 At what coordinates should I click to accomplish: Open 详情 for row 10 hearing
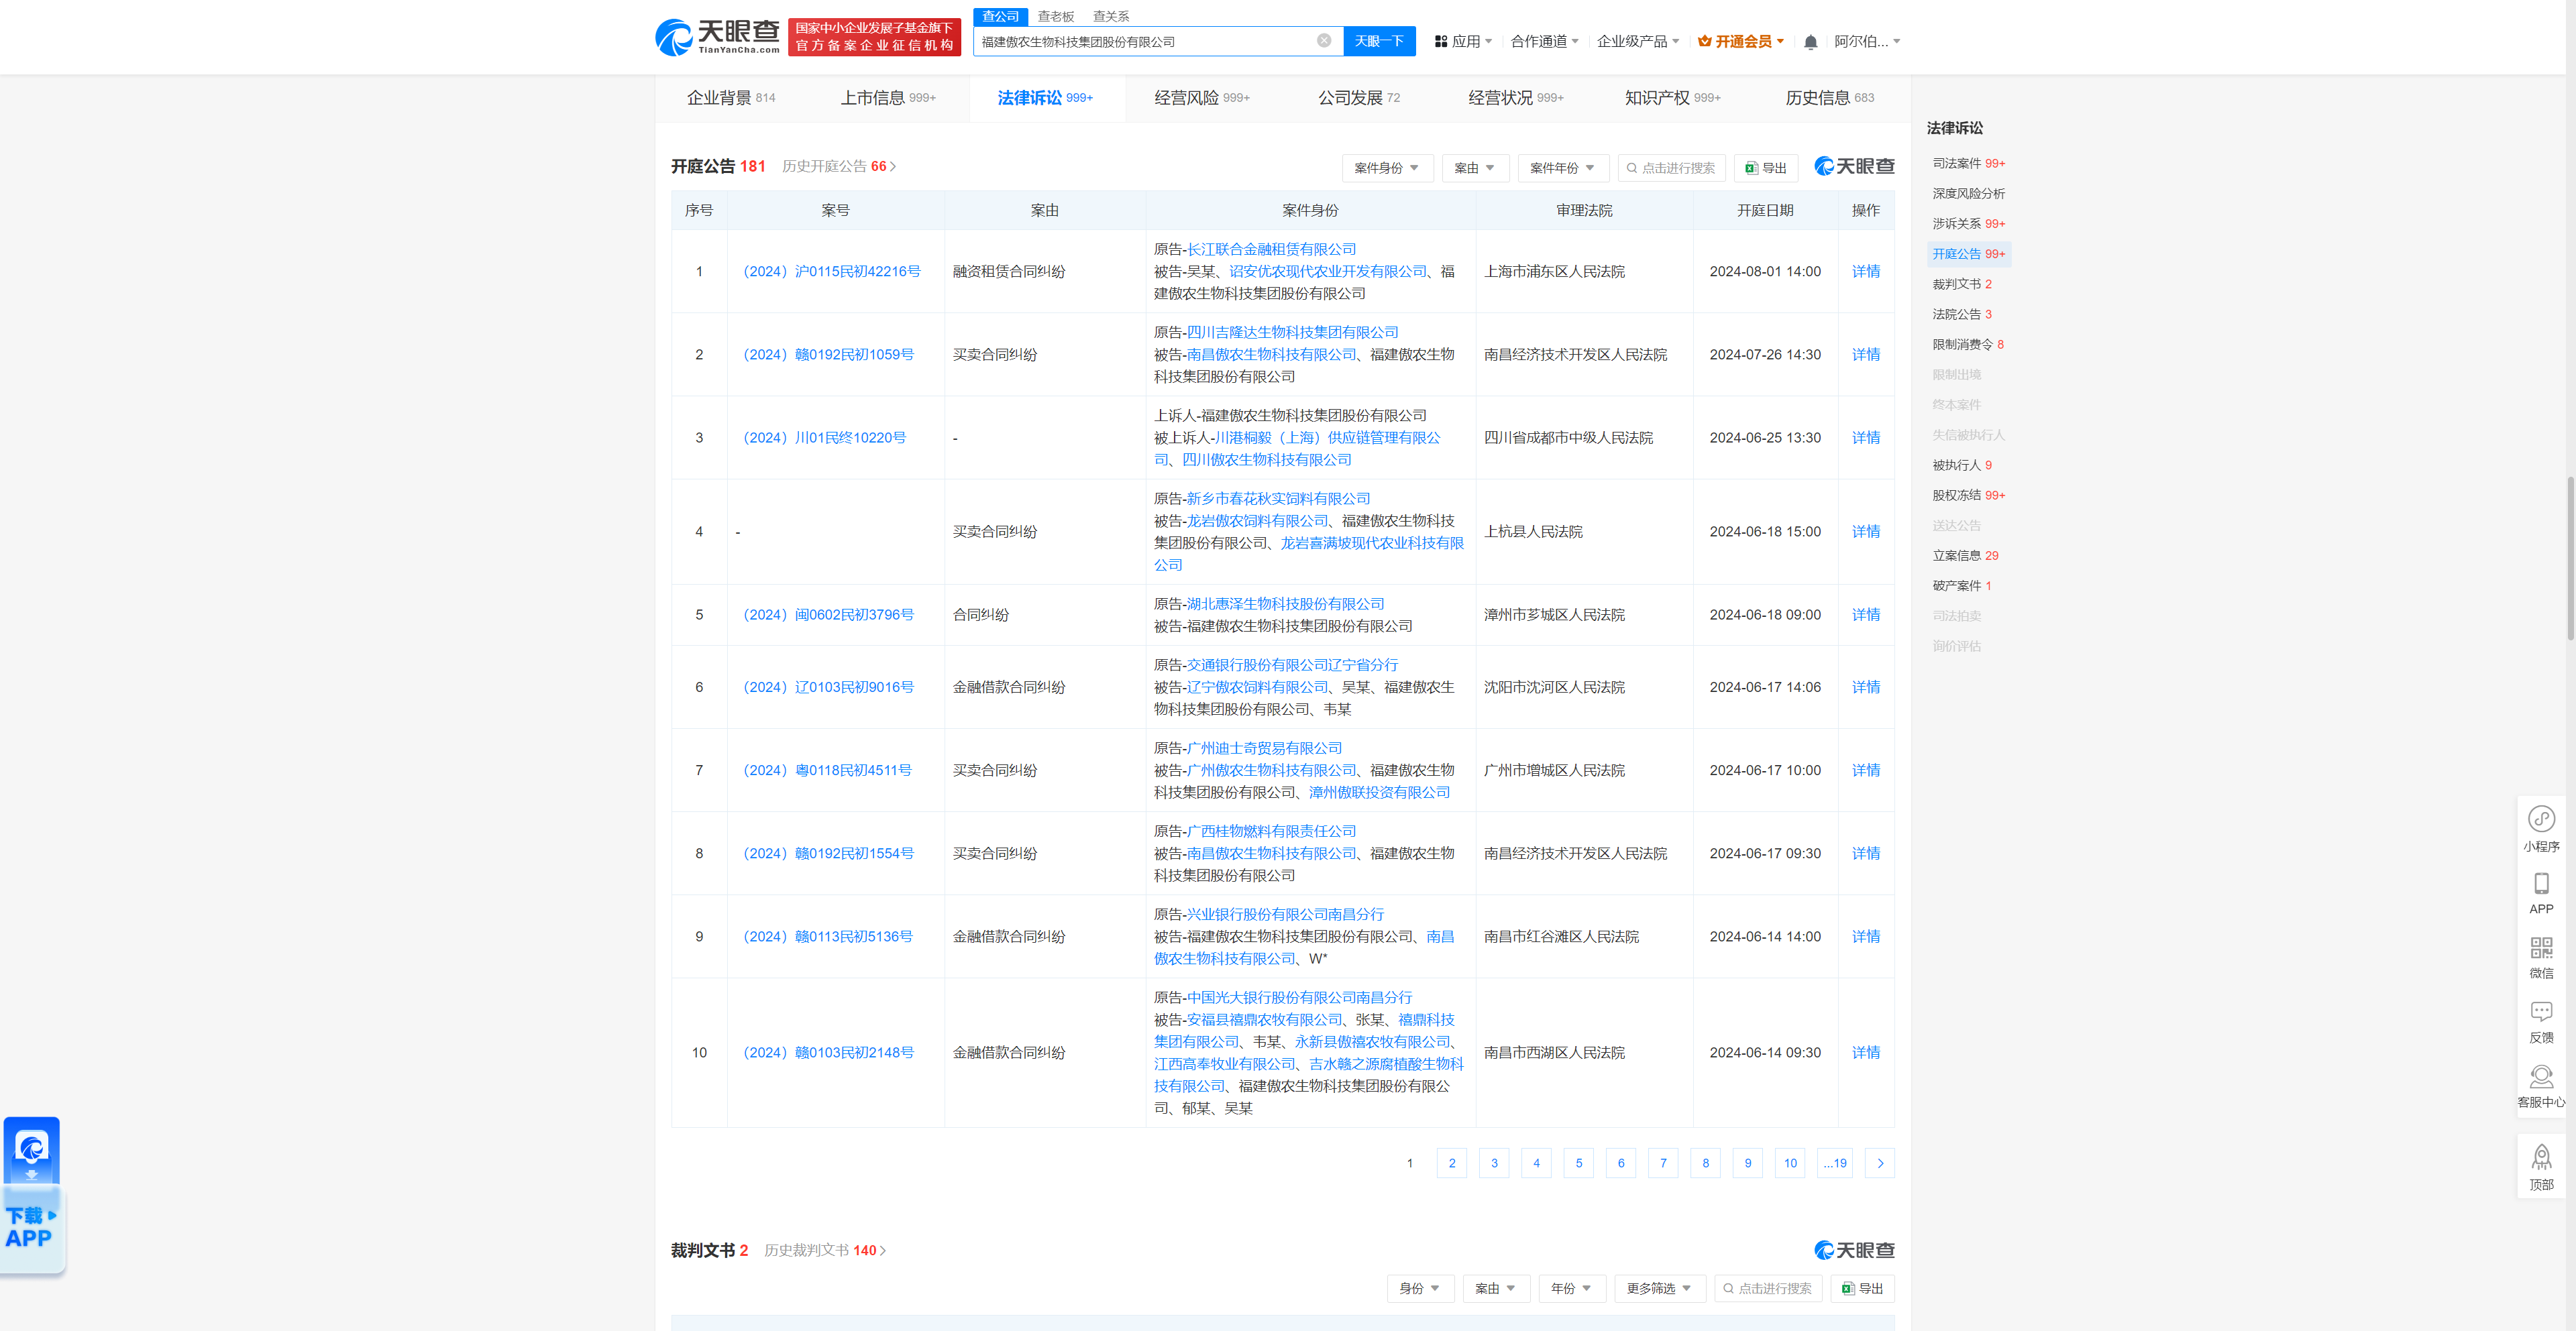tap(1865, 1052)
